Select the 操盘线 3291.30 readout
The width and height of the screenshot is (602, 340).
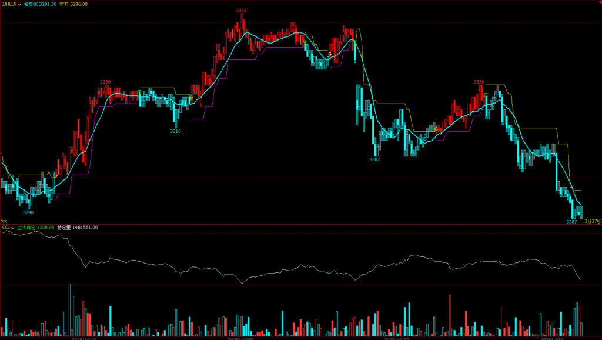pos(40,4)
